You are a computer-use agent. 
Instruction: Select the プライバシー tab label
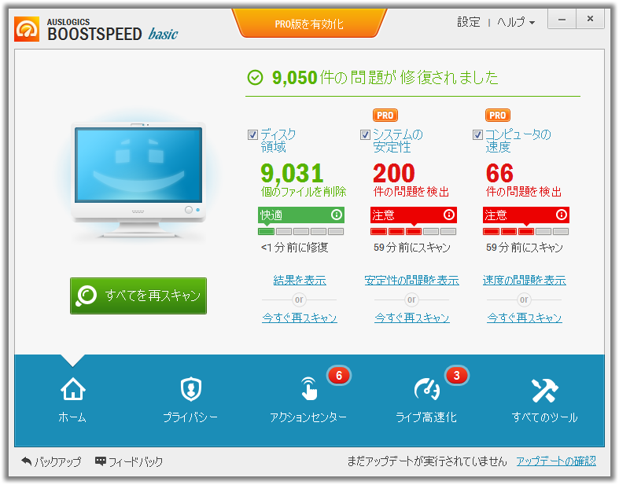(x=190, y=417)
